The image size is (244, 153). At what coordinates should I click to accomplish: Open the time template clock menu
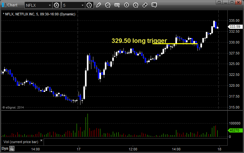(89, 5)
